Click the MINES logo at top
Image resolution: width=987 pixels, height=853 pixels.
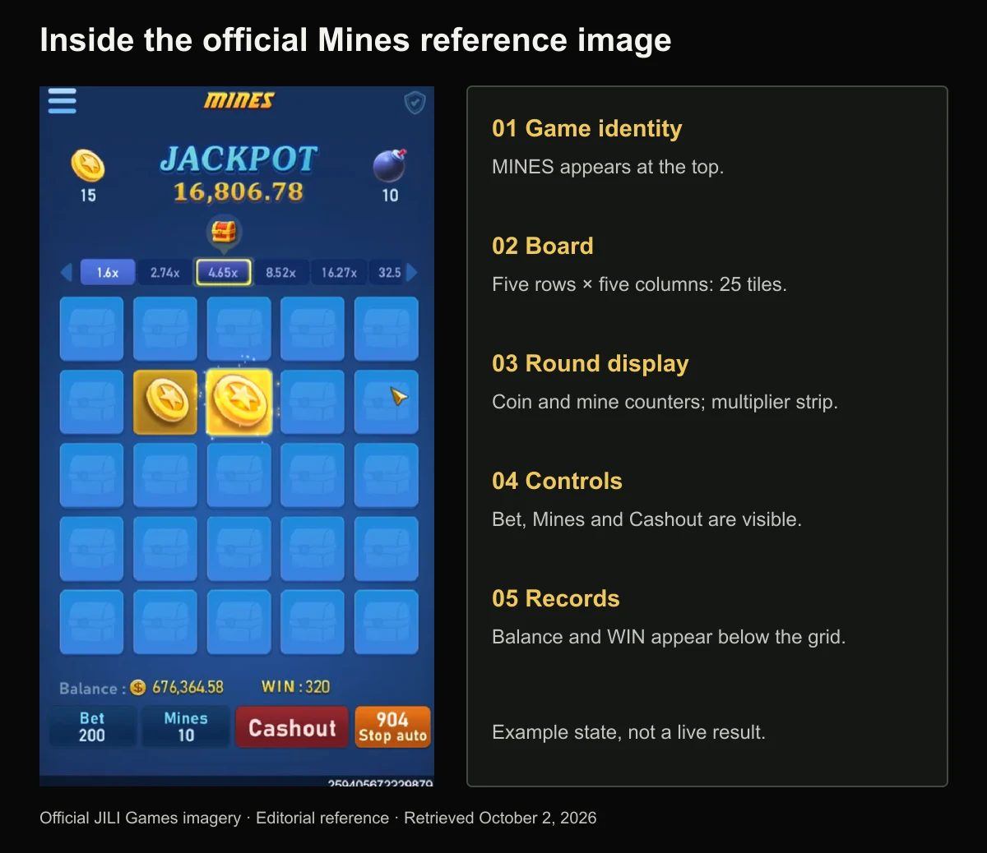pos(239,100)
